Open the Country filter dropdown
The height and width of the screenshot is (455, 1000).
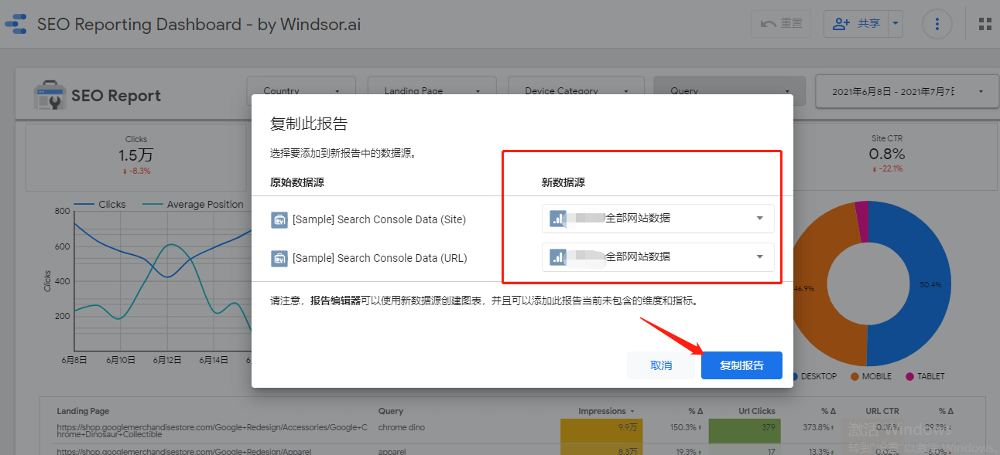pos(301,91)
